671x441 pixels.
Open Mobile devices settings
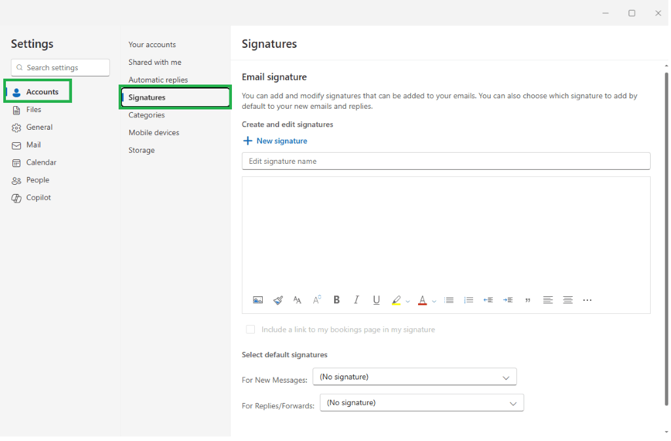click(x=153, y=132)
